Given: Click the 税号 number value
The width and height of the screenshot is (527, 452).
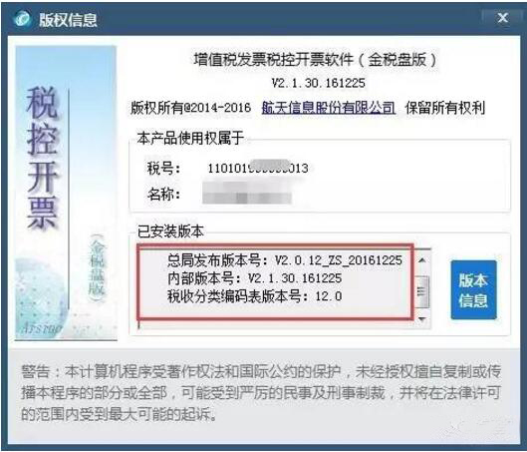Looking at the screenshot, I should pos(258,168).
